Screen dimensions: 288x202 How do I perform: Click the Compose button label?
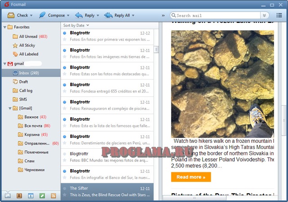coord(56,15)
